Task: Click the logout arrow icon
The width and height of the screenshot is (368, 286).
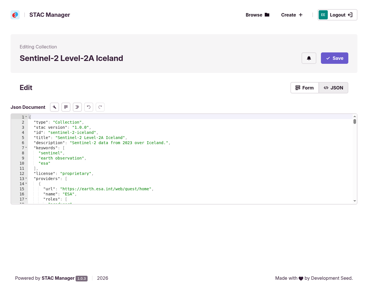Action: (350, 15)
